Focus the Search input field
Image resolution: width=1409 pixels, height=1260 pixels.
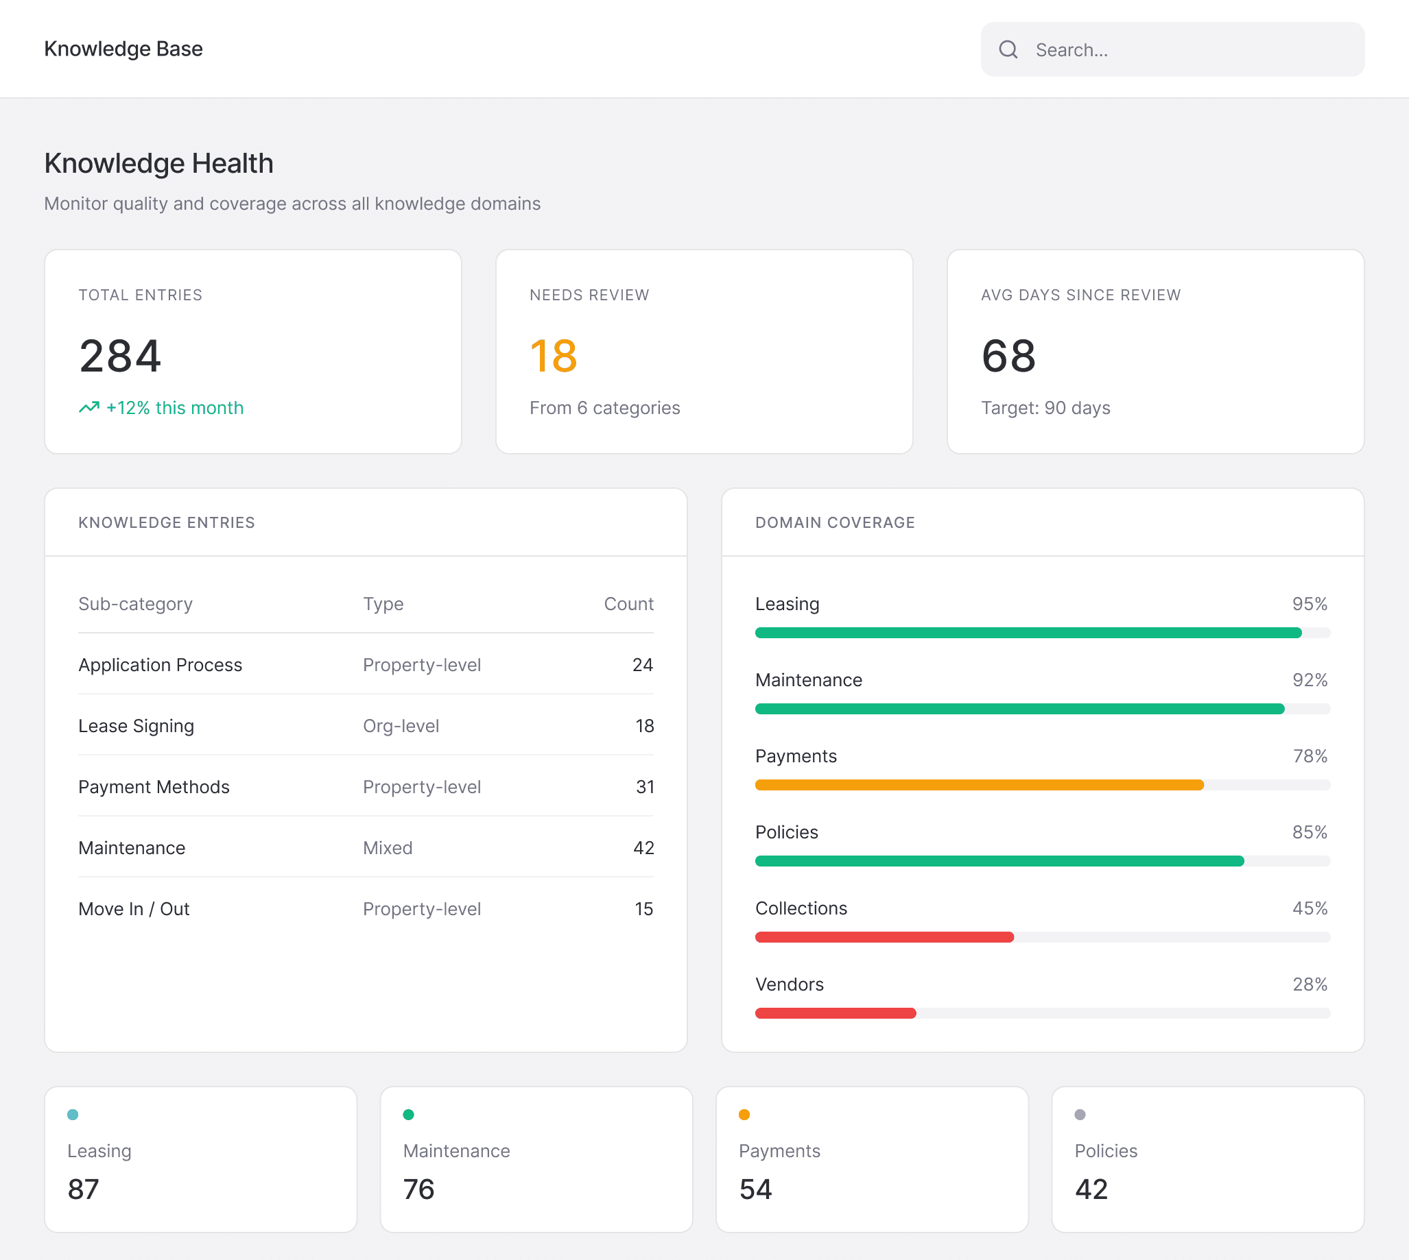pos(1173,49)
